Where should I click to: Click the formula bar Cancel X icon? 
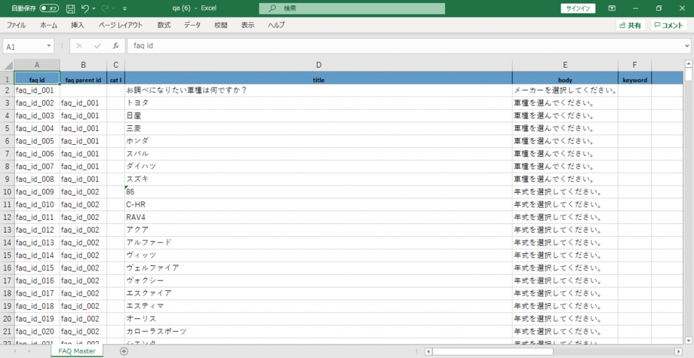tap(79, 45)
